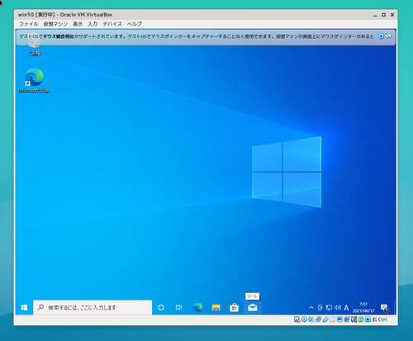Open the 表示 menu
Image resolution: width=413 pixels, height=341 pixels.
pos(78,24)
